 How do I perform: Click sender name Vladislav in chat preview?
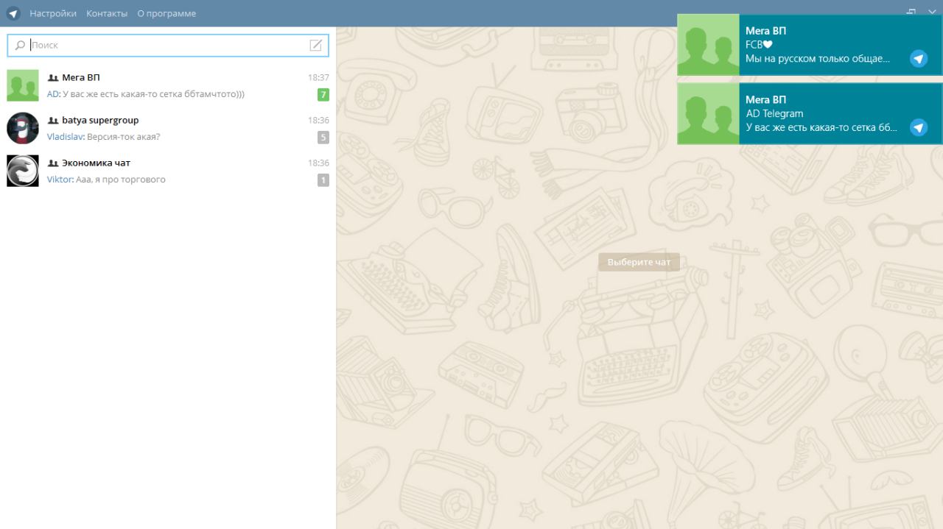[65, 137]
